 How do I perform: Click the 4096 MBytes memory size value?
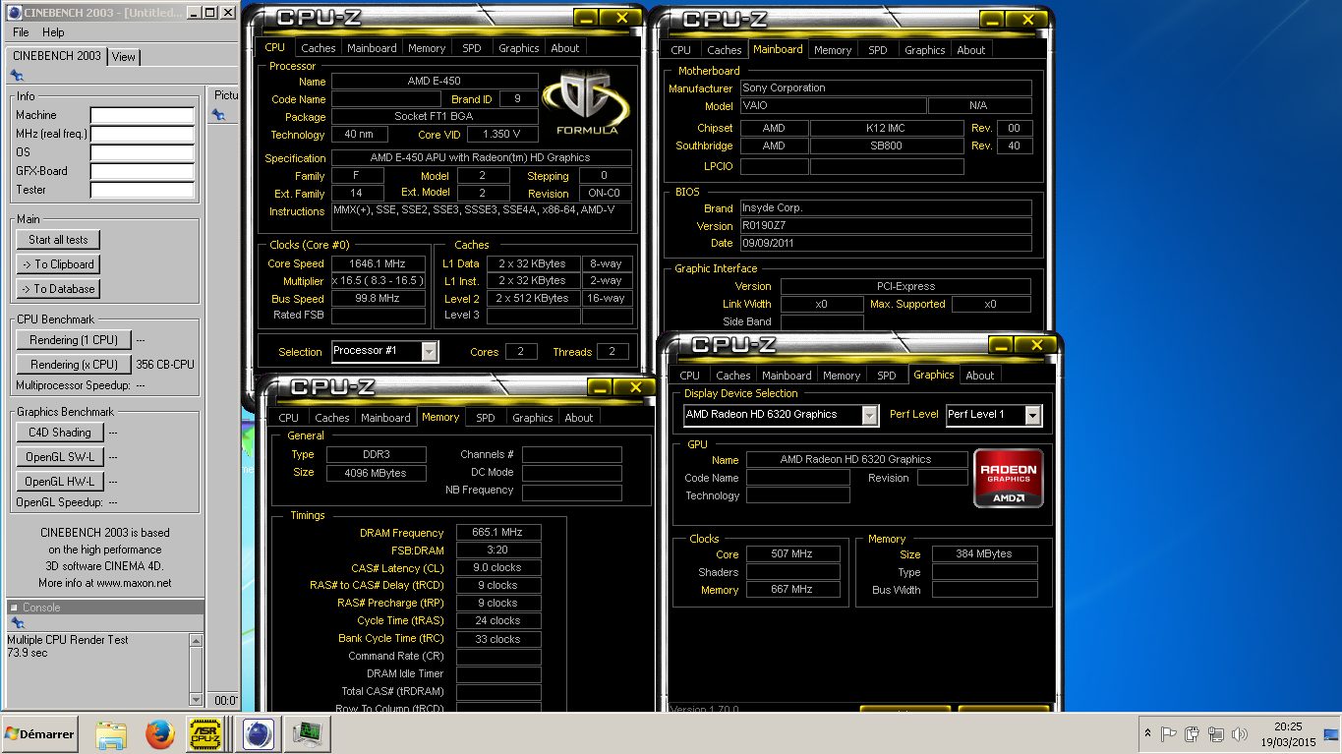pyautogui.click(x=376, y=473)
